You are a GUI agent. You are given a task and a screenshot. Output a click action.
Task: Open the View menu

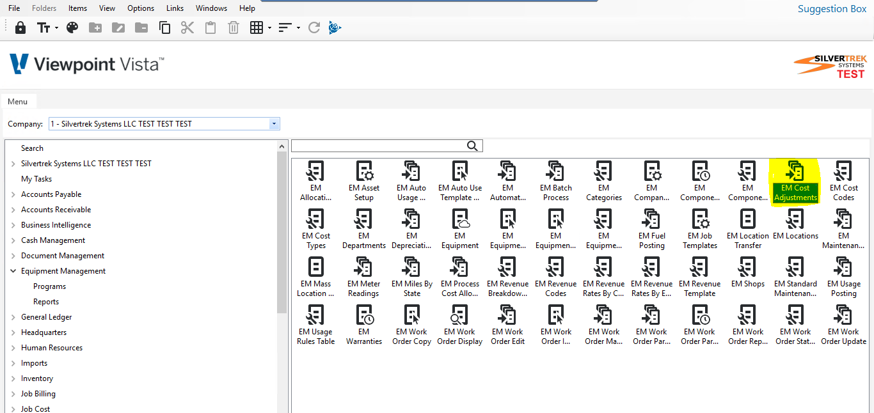point(107,8)
